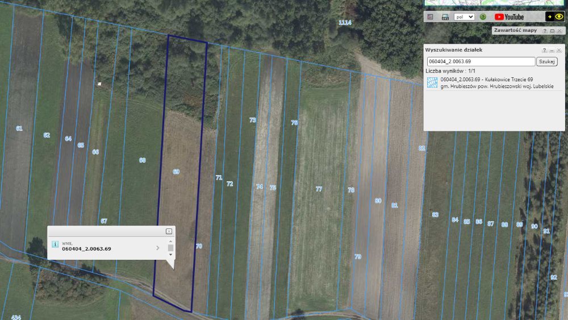Open help for the Zawartość mapy panel
This screenshot has height=320, width=568.
[x=545, y=31]
